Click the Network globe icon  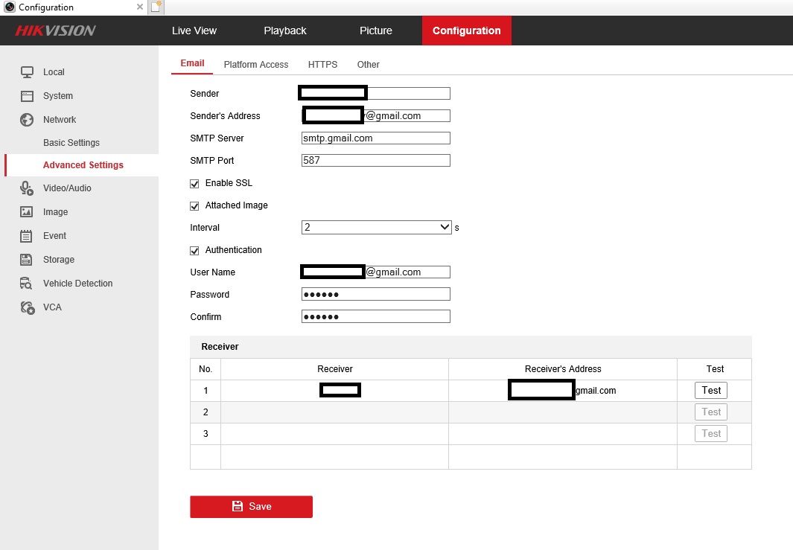tap(28, 120)
